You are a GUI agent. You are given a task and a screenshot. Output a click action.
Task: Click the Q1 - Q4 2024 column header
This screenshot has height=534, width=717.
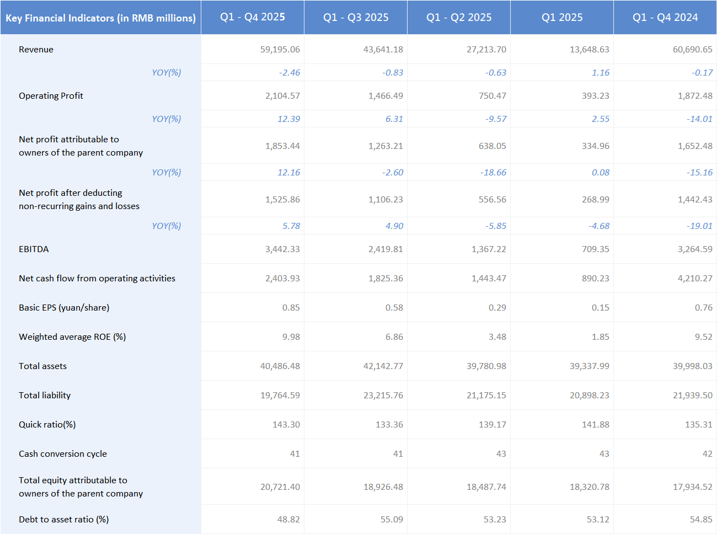pos(665,18)
